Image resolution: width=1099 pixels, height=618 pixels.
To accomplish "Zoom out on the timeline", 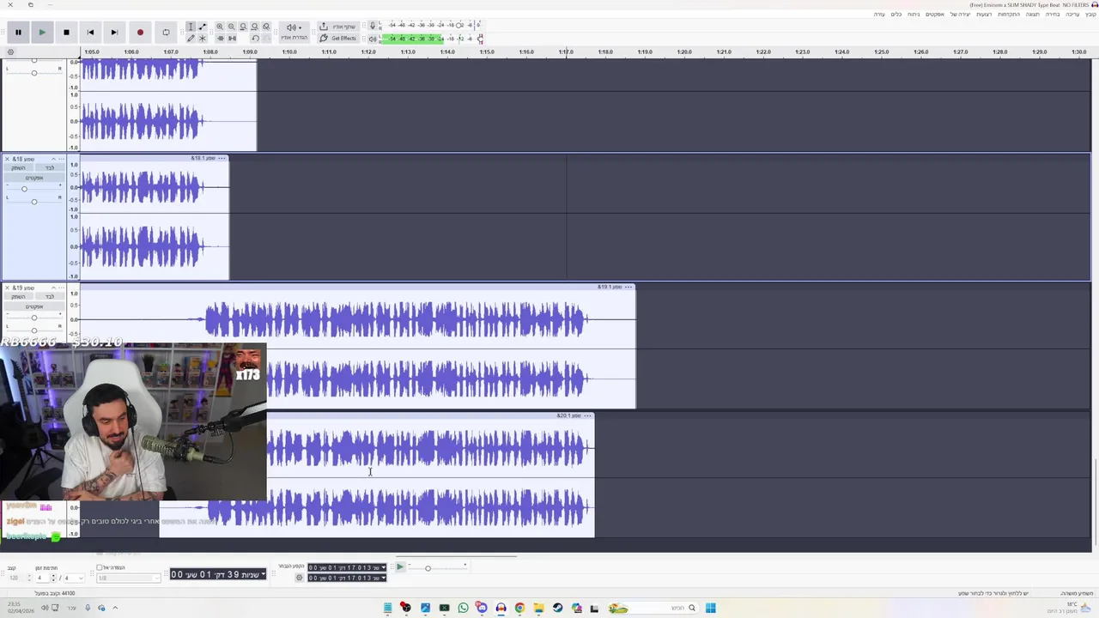I will click(x=231, y=27).
